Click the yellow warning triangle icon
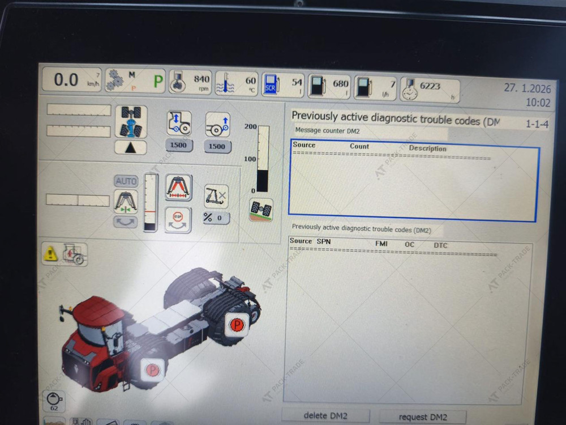Screen dimensions: 566x425 click(x=51, y=254)
